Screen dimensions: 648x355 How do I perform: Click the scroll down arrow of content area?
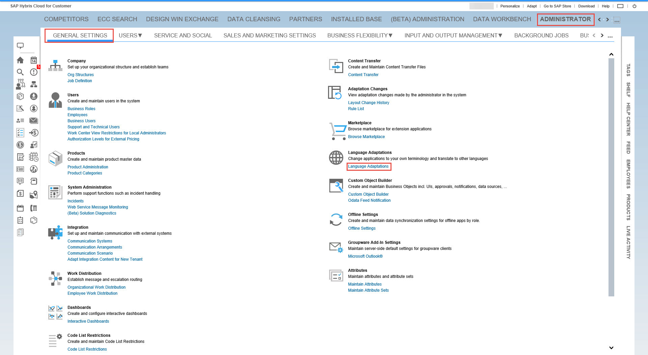click(611, 348)
